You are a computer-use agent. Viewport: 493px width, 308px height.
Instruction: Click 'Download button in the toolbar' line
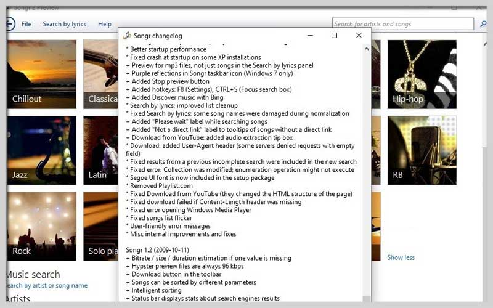[x=174, y=274]
